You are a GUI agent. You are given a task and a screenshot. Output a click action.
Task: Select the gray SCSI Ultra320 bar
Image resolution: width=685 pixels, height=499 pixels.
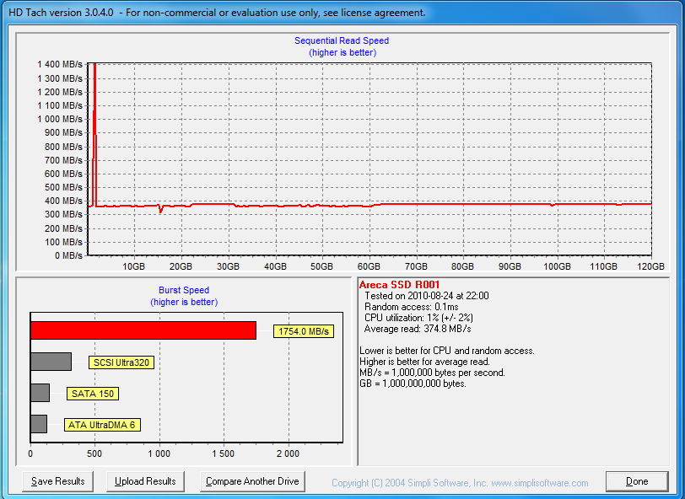pos(51,362)
